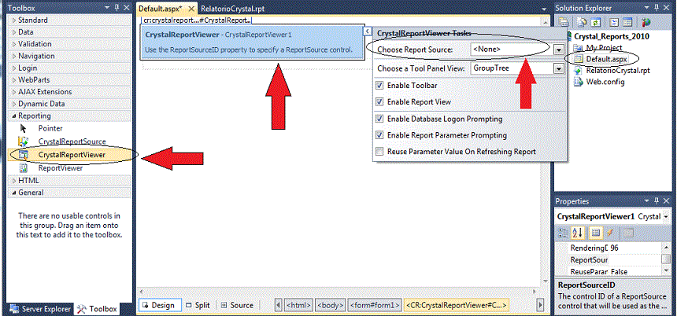Toggle Enable Toolbar checkbox
The width and height of the screenshot is (677, 316).
(x=379, y=86)
